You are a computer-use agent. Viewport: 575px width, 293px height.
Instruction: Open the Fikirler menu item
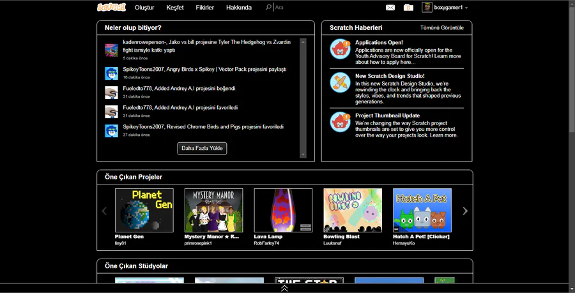[x=205, y=7]
